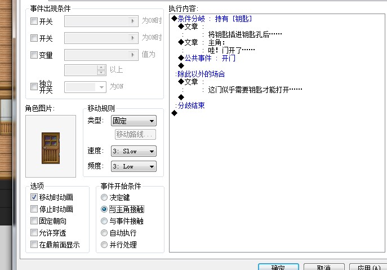
Task: Select the empty line below 公共事件：开门
Action: (x=181, y=66)
